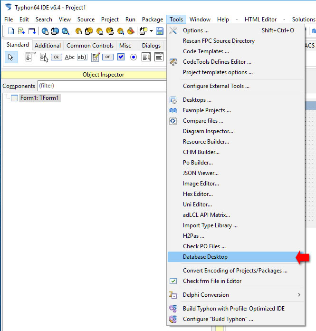Select Options ... in Tools menu

[x=236, y=30]
